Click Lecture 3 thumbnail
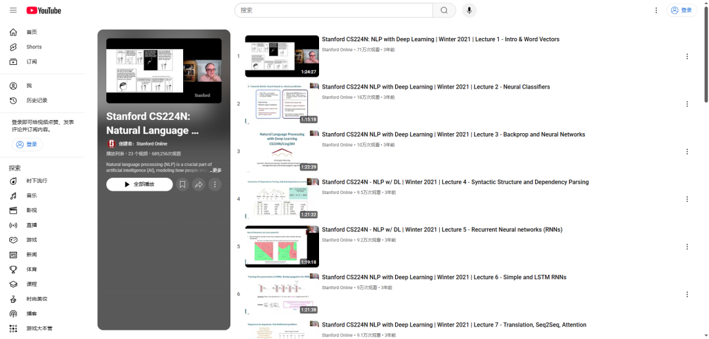This screenshot has width=709, height=339. [282, 151]
